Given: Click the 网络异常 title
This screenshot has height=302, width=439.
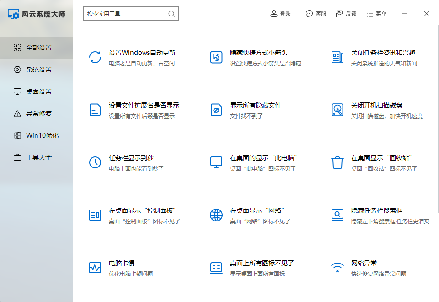Looking at the screenshot, I should (364, 264).
